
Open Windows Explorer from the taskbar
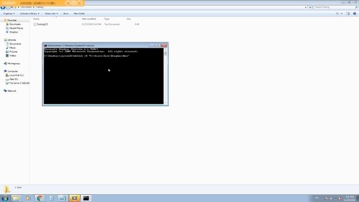click(x=16, y=198)
